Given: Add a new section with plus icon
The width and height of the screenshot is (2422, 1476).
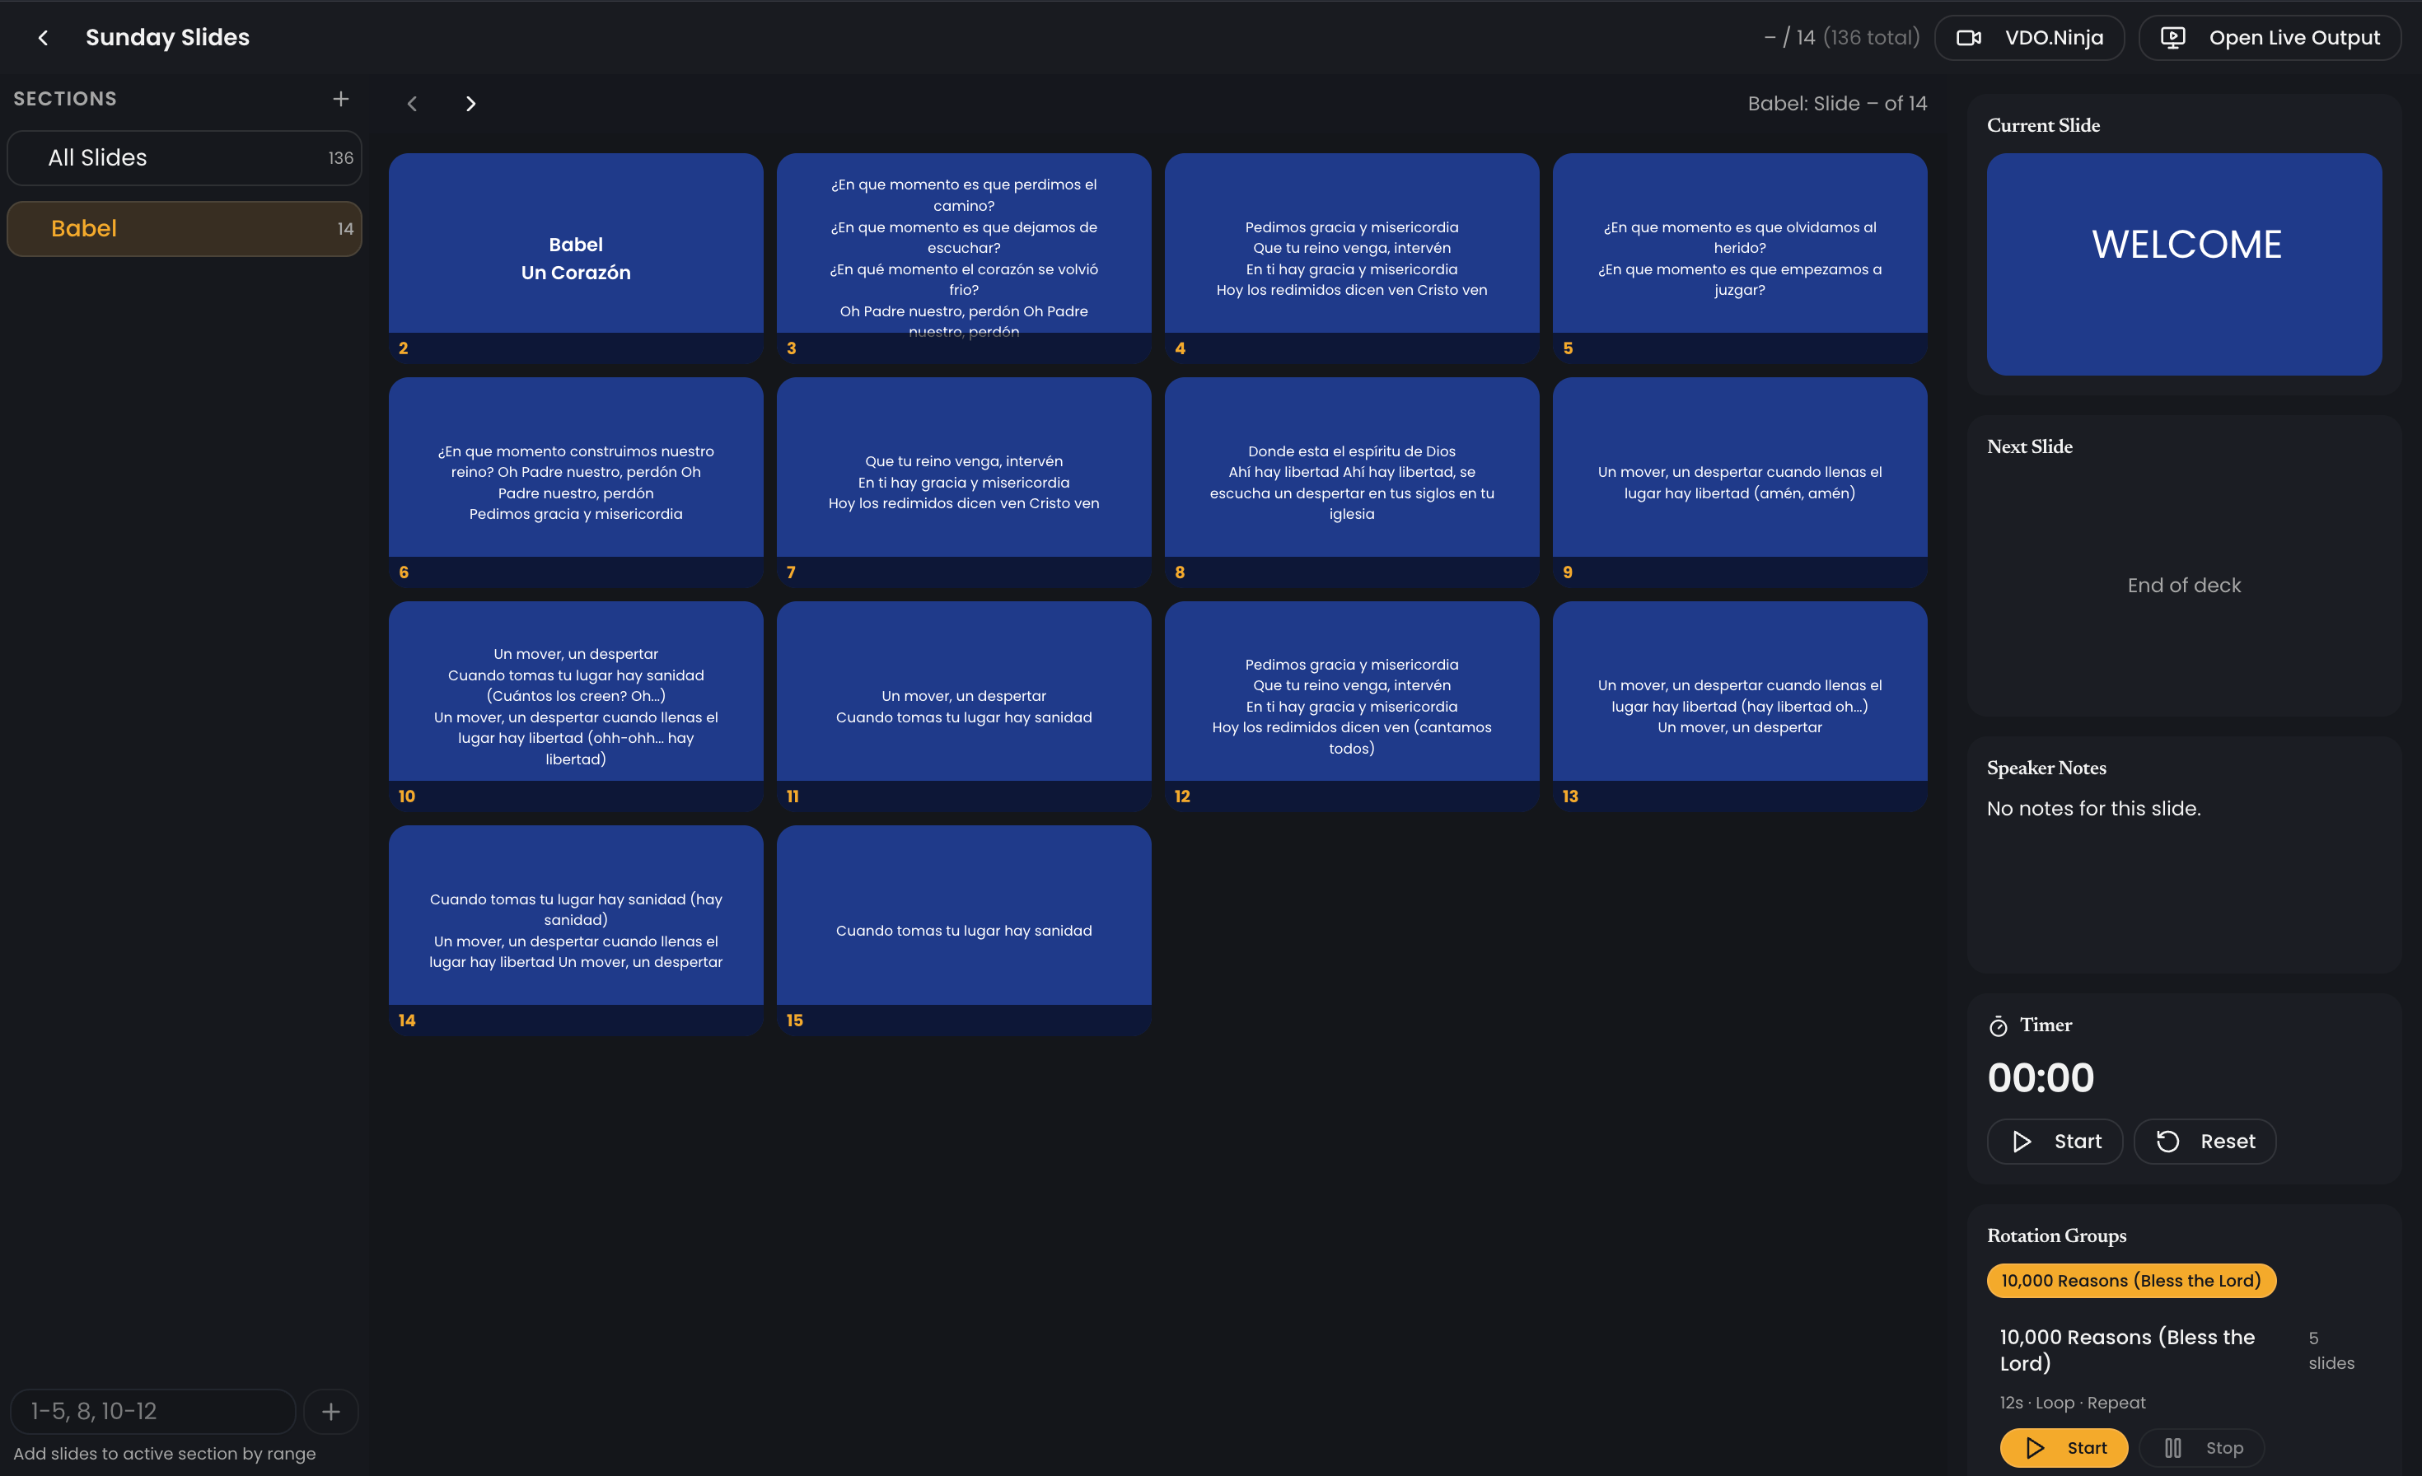Looking at the screenshot, I should coord(340,100).
